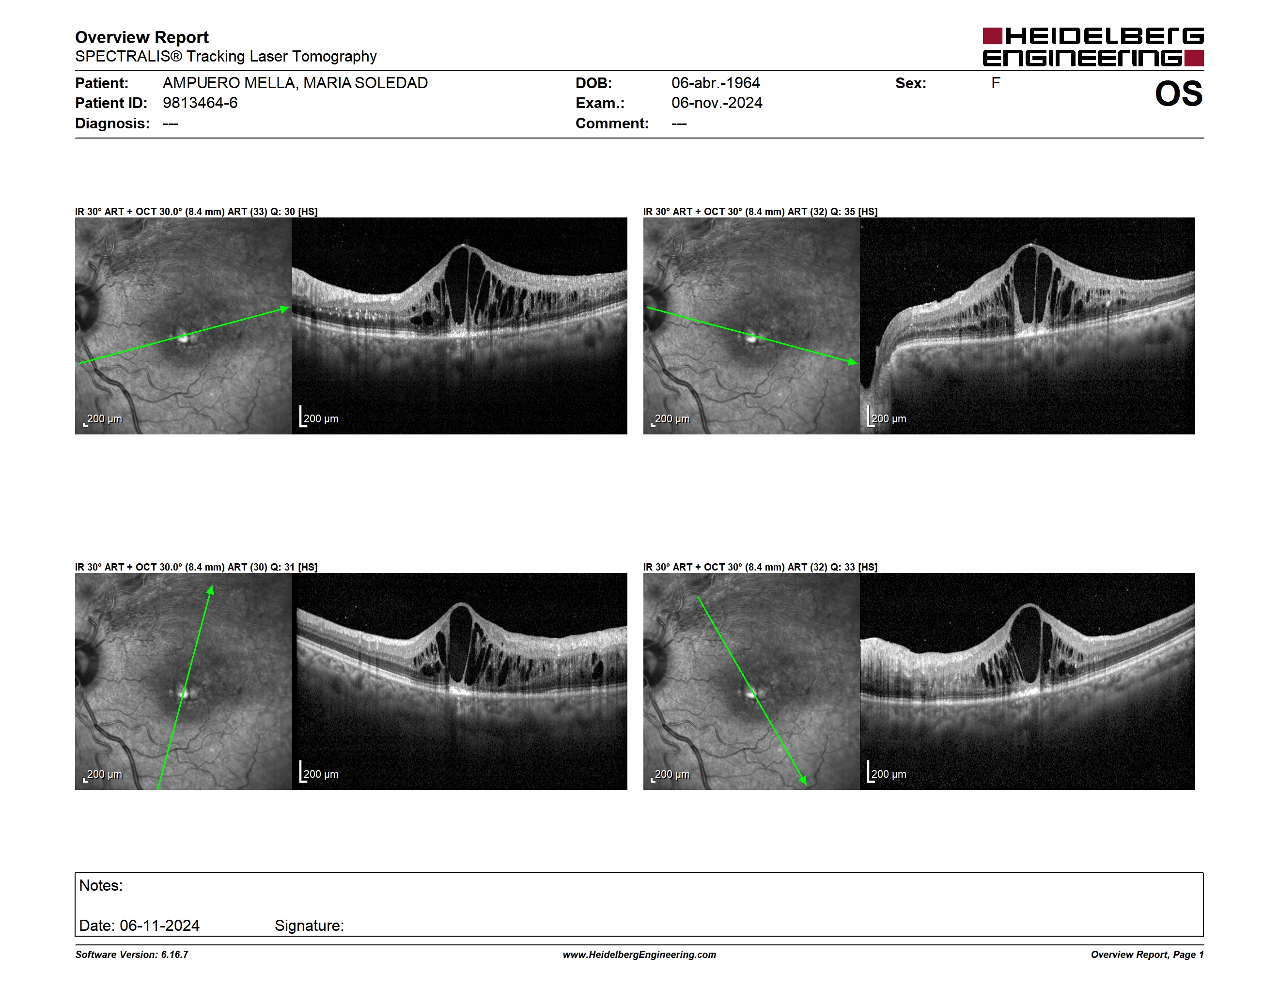Select Patient ID value 9813464-6
The width and height of the screenshot is (1279, 988).
tap(200, 103)
